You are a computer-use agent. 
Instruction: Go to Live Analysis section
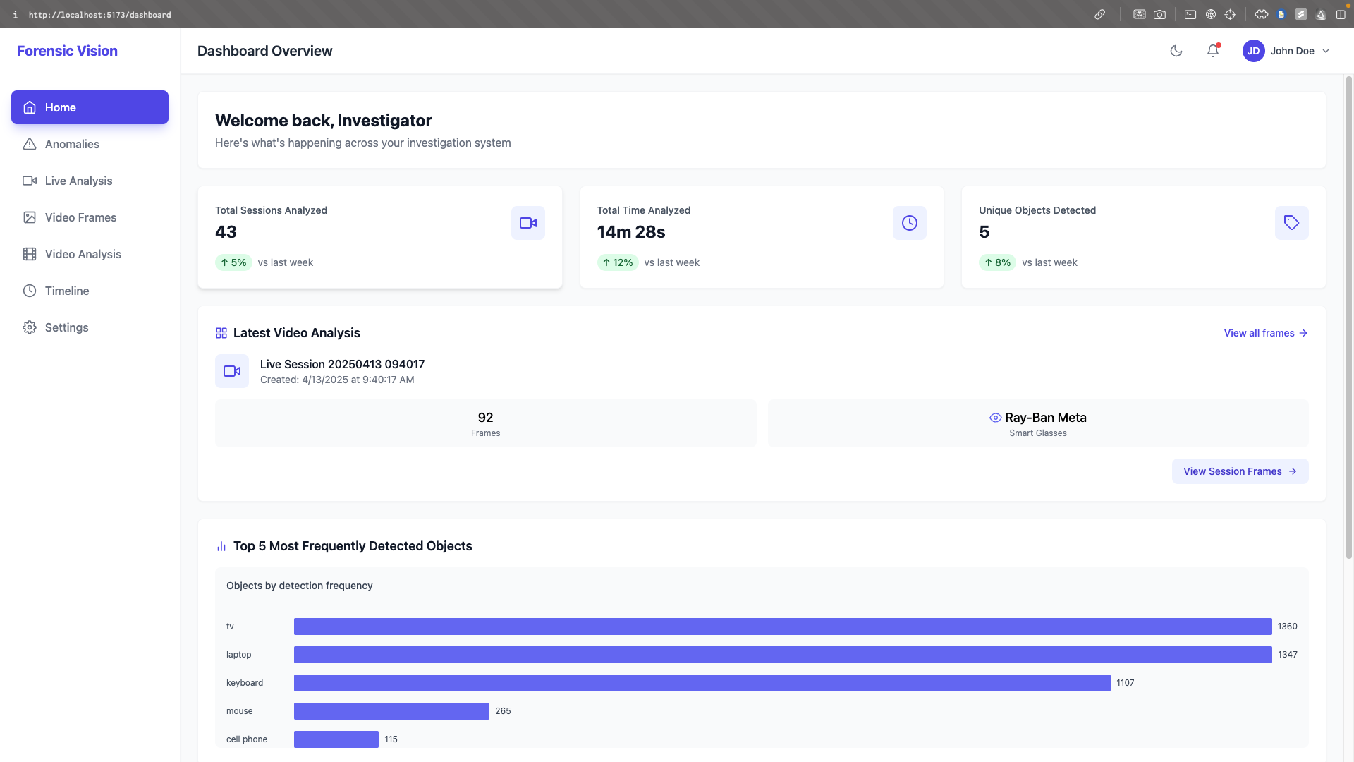tap(78, 181)
